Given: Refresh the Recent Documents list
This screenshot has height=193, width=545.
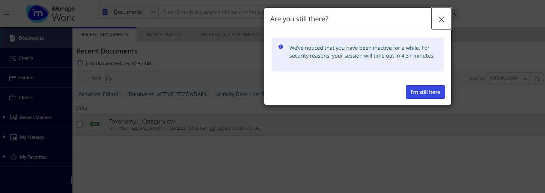Looking at the screenshot, I should (80, 63).
